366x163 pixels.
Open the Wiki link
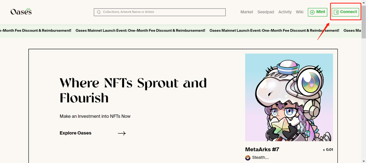tap(300, 12)
